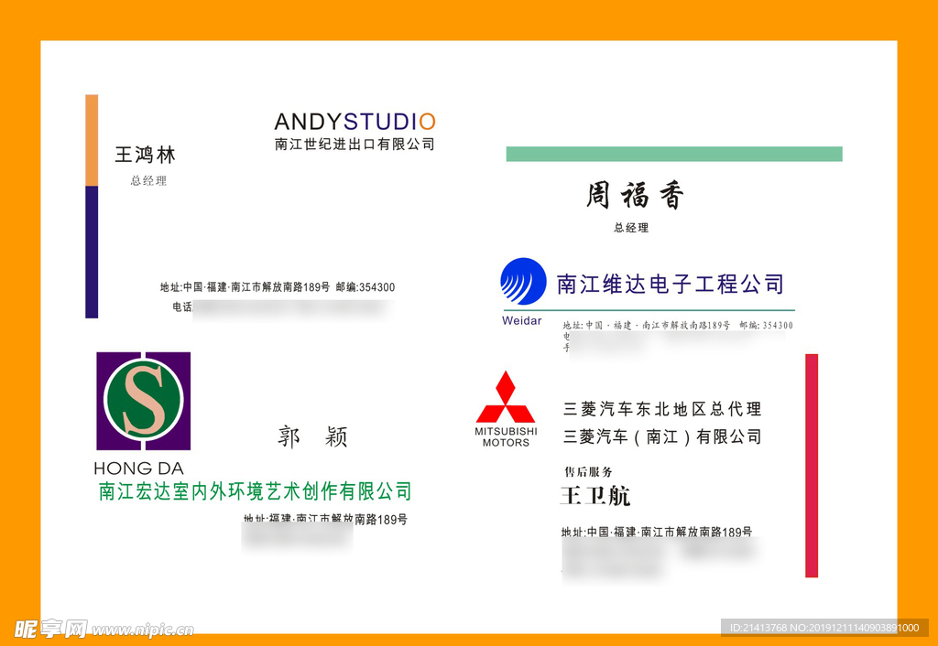This screenshot has width=938, height=646.
Task: Click the image ID number label
Action: tap(823, 628)
